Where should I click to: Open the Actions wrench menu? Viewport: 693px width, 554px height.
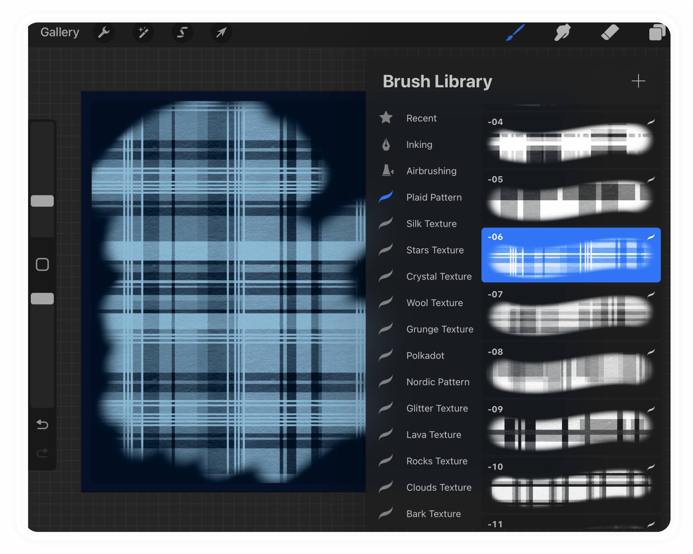(104, 32)
